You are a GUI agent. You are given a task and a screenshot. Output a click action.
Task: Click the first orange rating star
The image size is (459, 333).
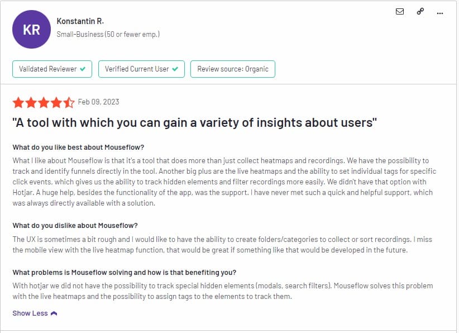[18, 102]
